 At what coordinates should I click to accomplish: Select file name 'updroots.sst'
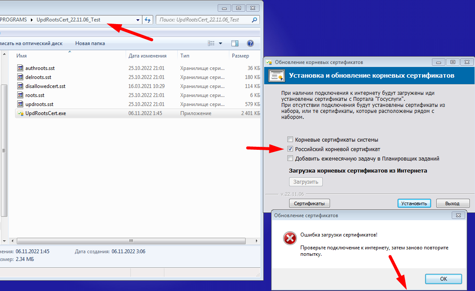click(x=40, y=105)
